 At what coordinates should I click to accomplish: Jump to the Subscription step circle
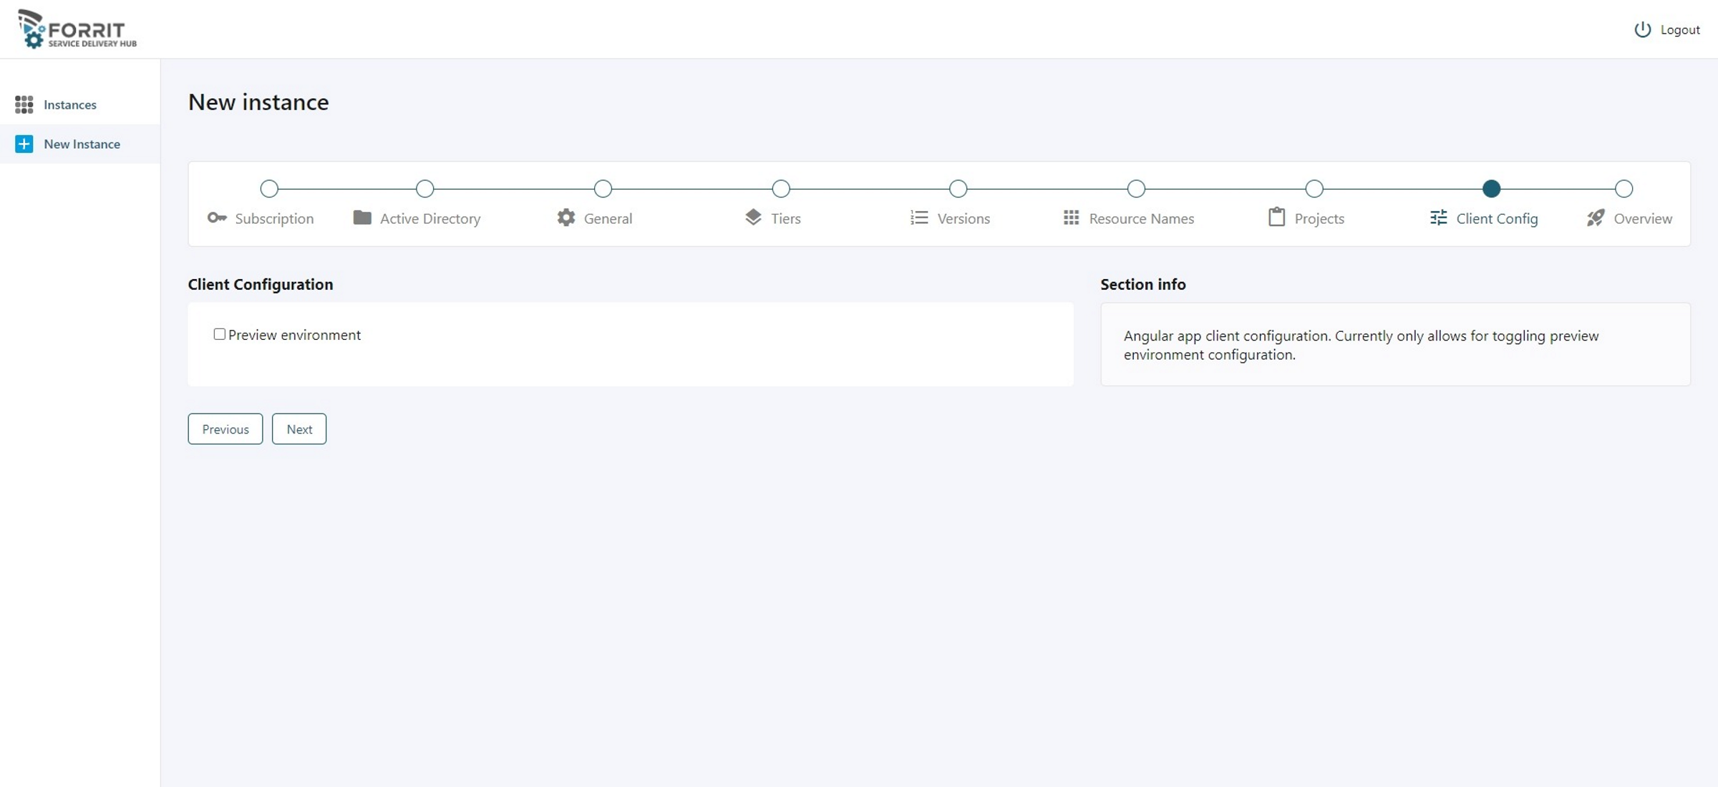pos(269,189)
